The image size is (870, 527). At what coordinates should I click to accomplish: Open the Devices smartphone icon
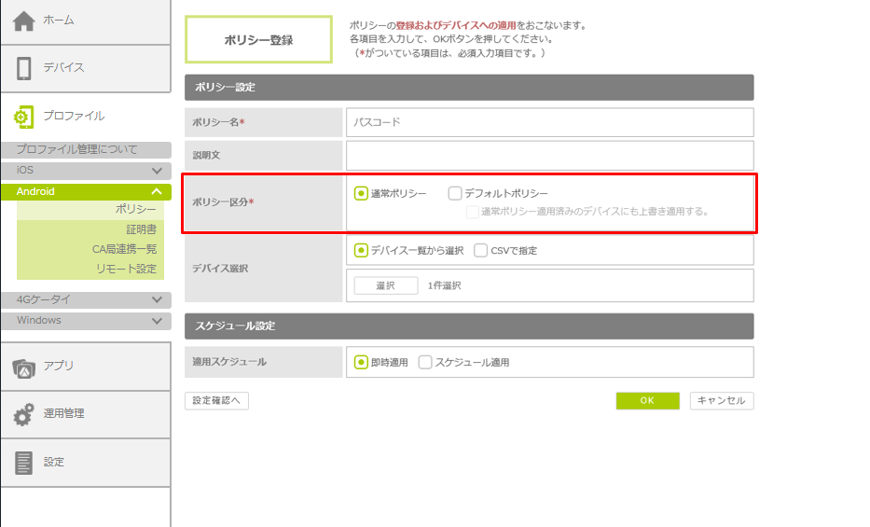click(x=24, y=68)
